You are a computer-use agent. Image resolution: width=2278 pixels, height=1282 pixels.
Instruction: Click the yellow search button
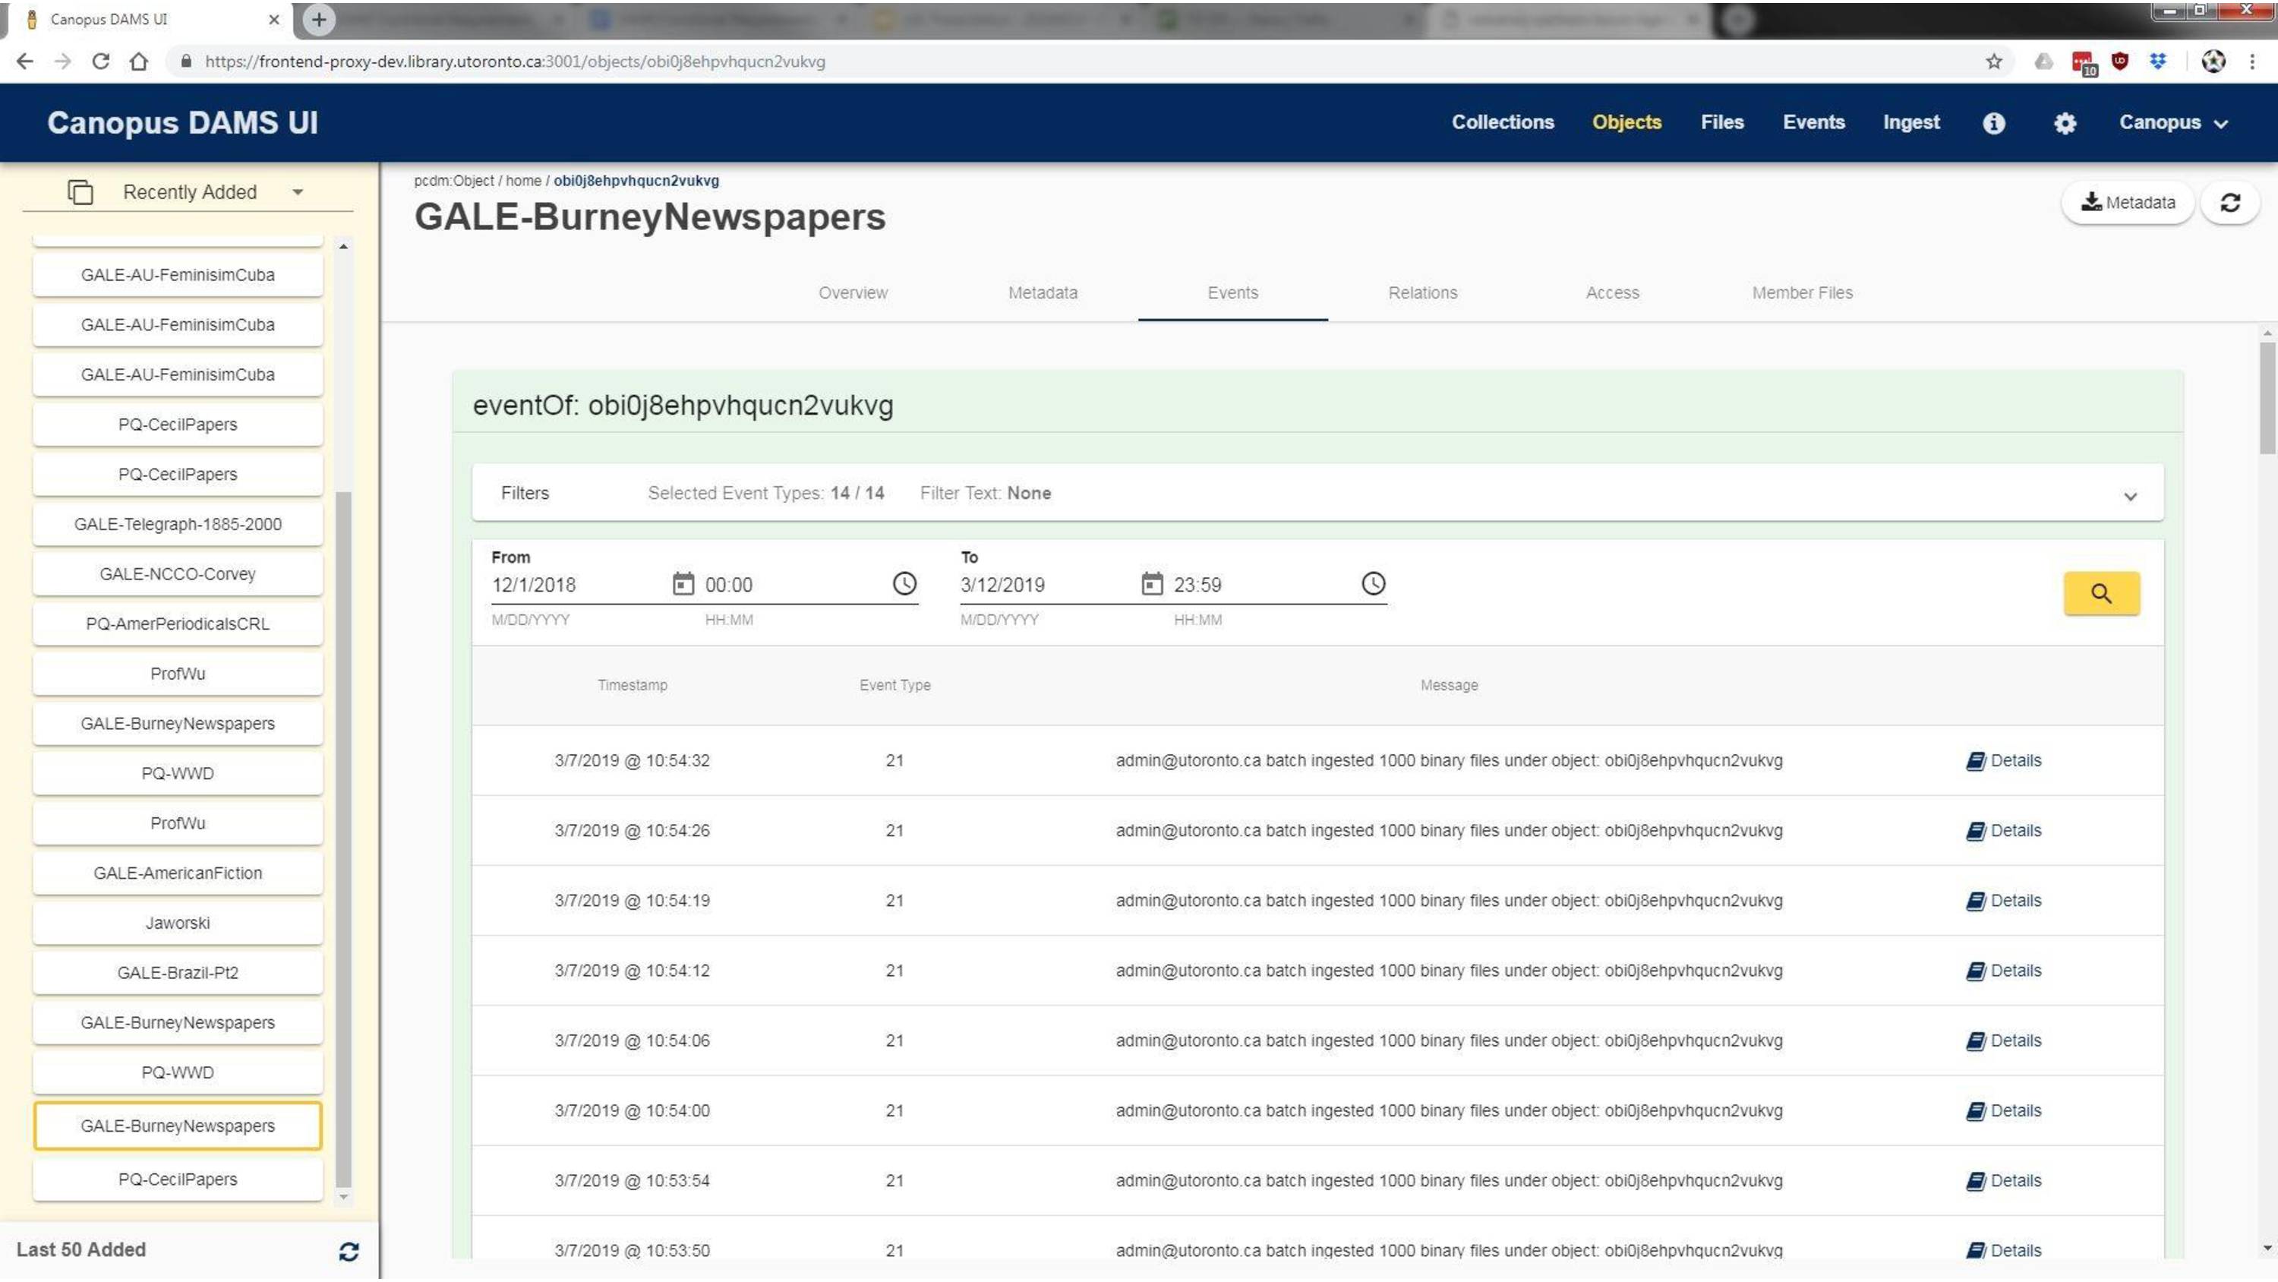tap(2101, 593)
